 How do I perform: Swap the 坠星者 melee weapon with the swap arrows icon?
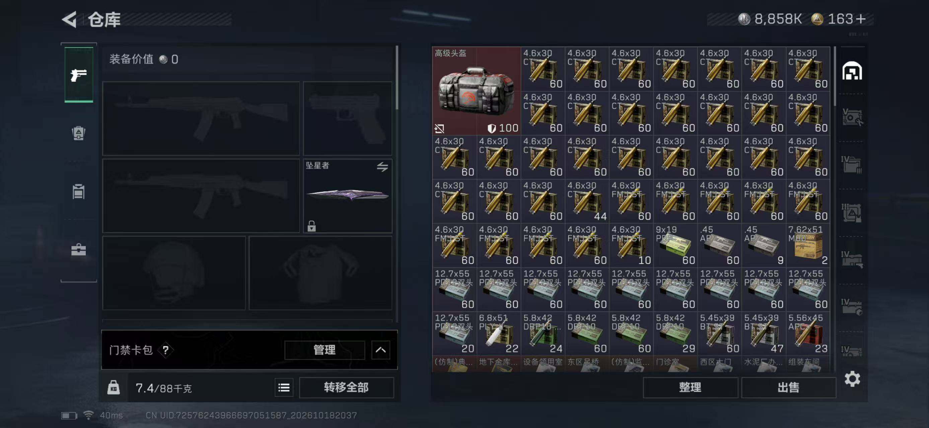(x=382, y=167)
